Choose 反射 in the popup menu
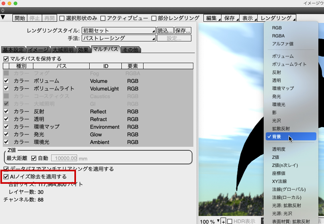 pyautogui.click(x=291, y=72)
